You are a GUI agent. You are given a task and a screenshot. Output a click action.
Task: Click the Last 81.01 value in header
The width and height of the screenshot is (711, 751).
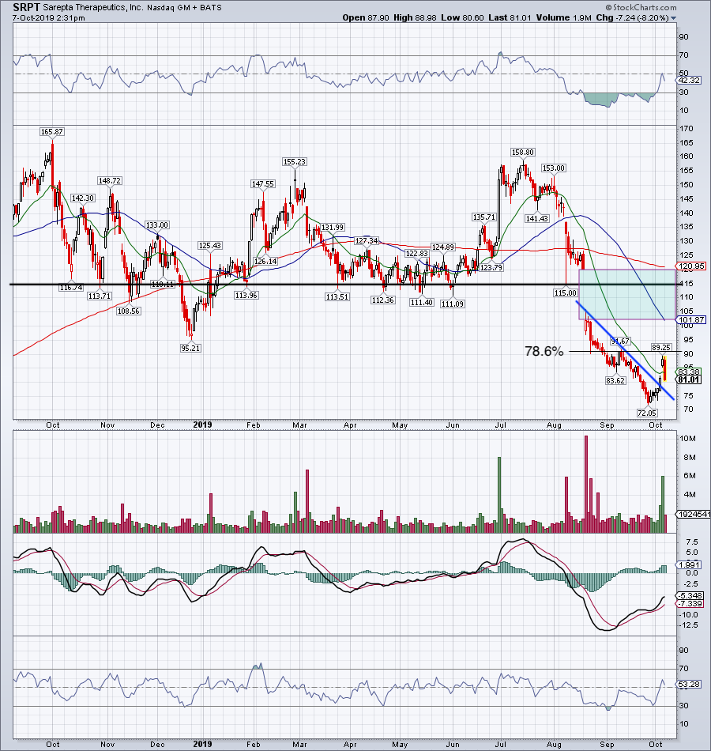(510, 17)
